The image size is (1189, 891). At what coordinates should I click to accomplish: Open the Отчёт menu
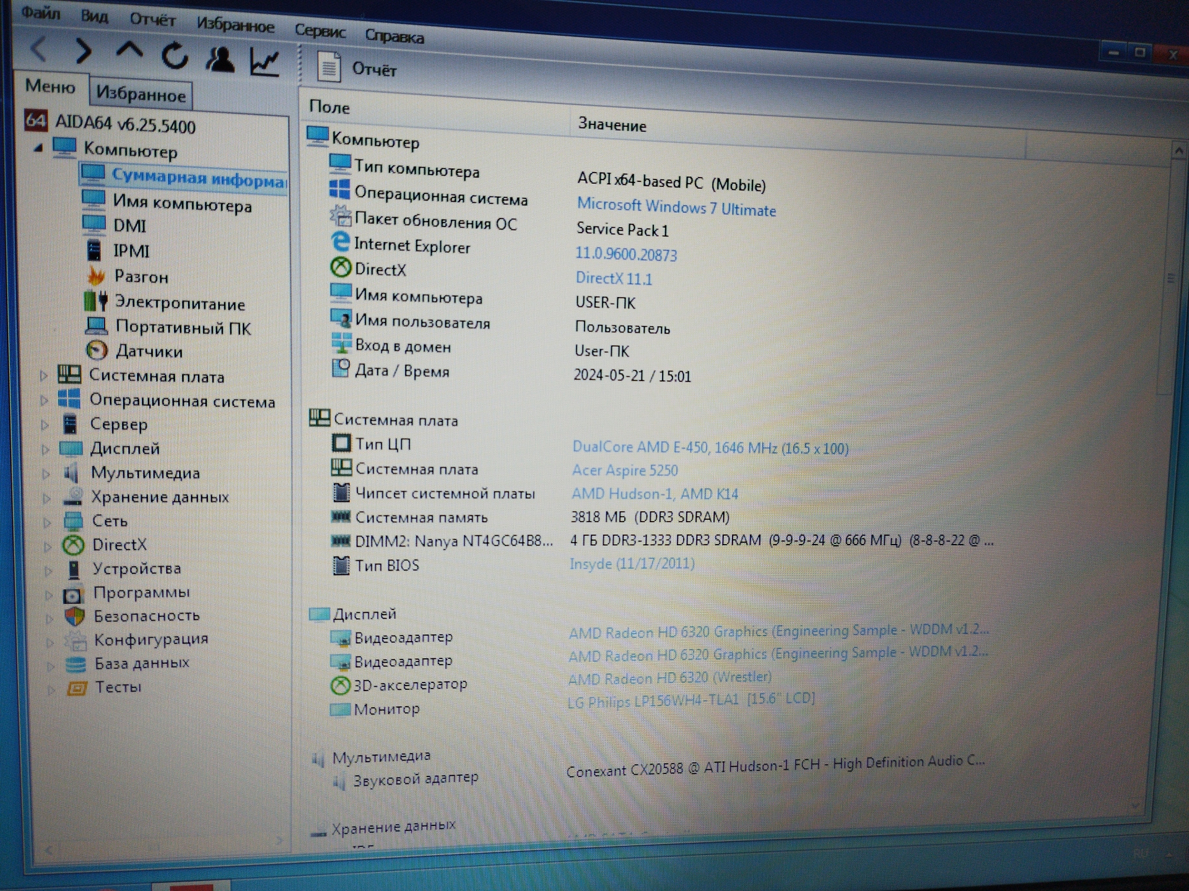click(x=152, y=20)
